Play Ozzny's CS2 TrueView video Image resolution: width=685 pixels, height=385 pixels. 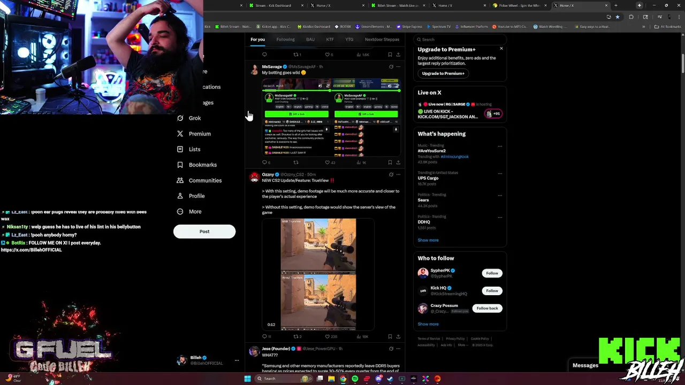point(318,274)
